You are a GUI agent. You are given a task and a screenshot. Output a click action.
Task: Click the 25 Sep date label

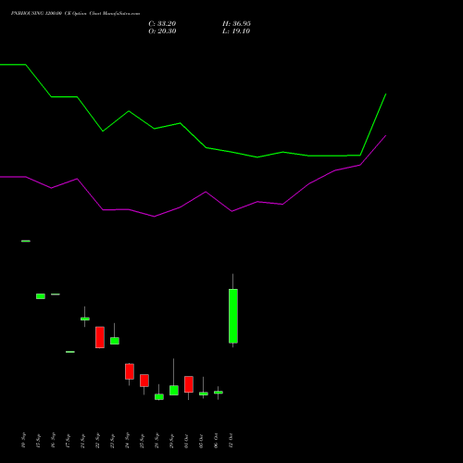point(143,441)
